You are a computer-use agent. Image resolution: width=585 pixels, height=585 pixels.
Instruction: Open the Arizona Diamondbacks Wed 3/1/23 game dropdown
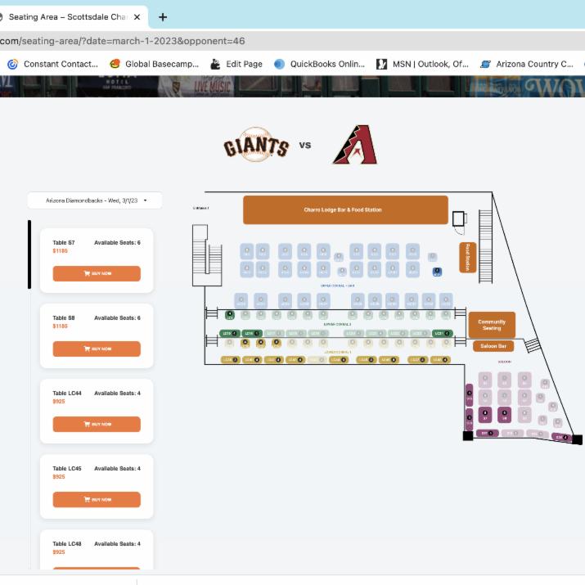tap(95, 200)
